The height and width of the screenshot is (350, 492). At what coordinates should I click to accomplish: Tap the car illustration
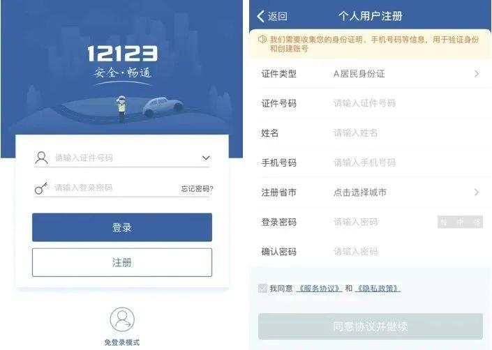(163, 107)
